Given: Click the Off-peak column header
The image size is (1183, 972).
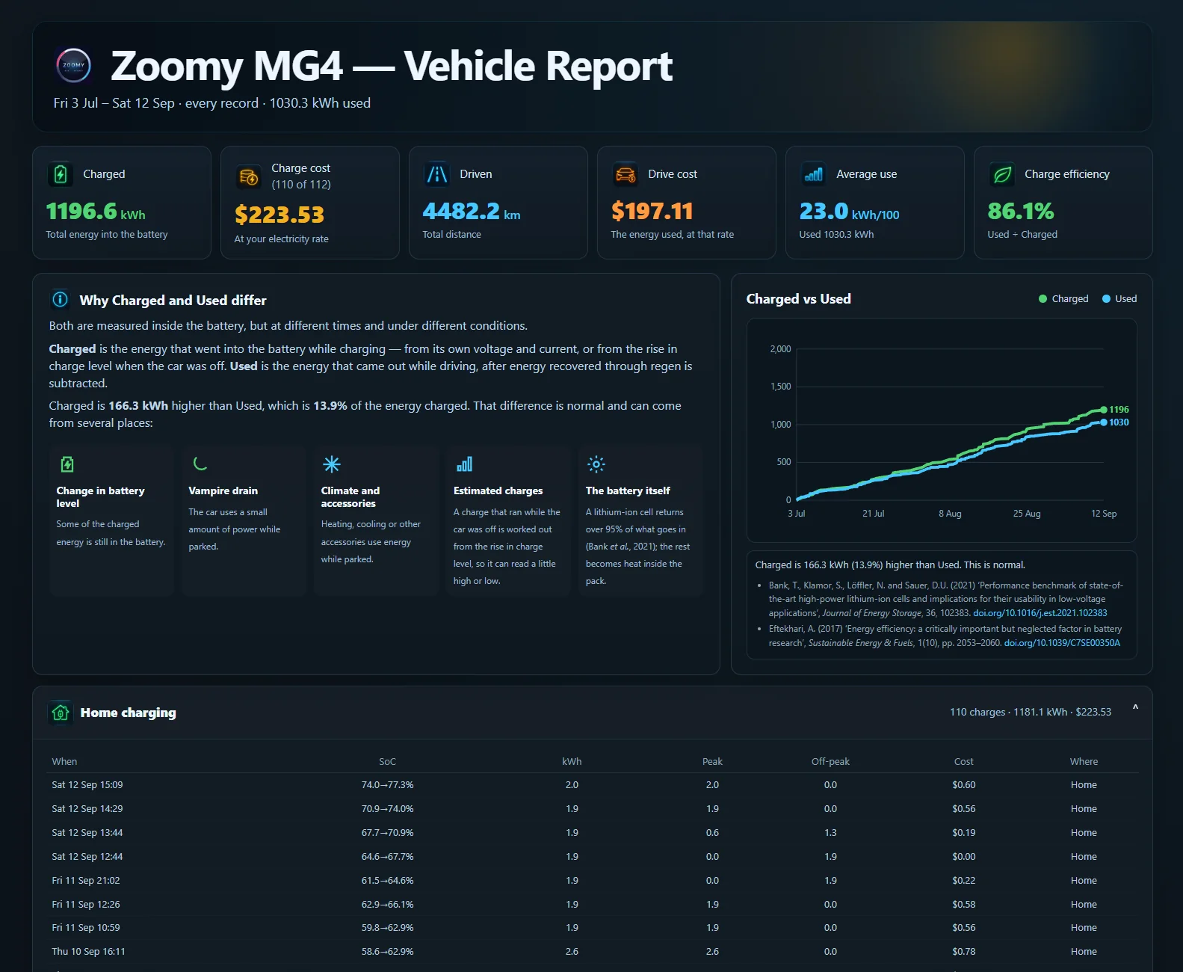Looking at the screenshot, I should pos(830,761).
